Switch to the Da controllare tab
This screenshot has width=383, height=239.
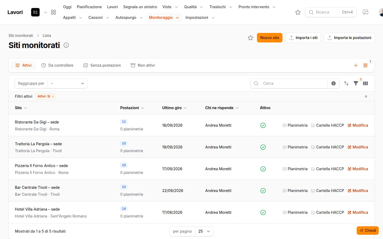[x=57, y=65]
